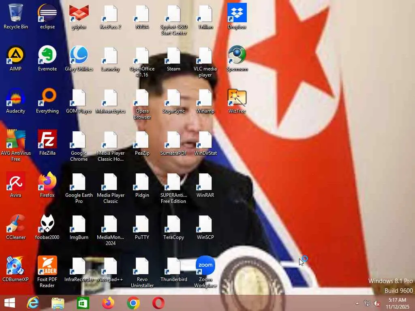Viewport: 415px width, 311px height.
Task: Click the muted volume tray icon
Action: click(376, 303)
